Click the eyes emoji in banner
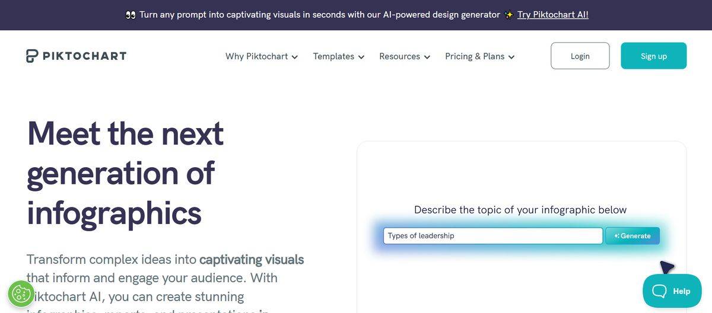 pyautogui.click(x=131, y=15)
